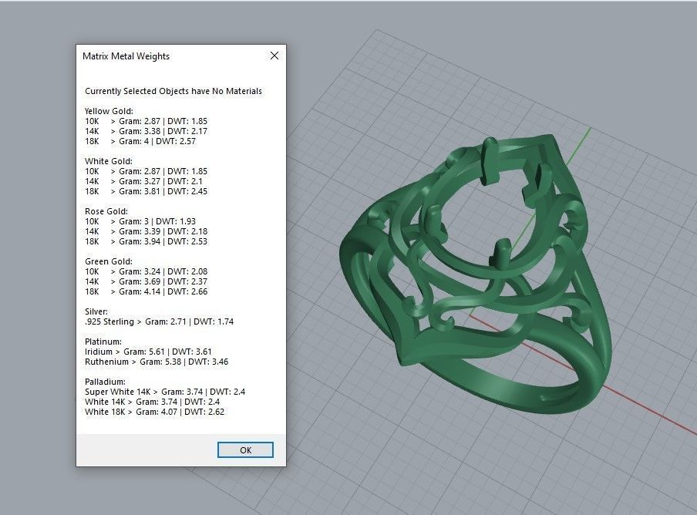Click the 'Platinum:' heading
This screenshot has width=697, height=515.
[x=103, y=342]
